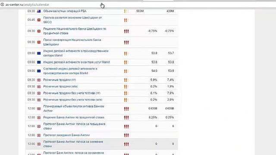Select value 503M on РБА row
Image resolution: width=276 pixels, height=155 pixels.
(140, 11)
